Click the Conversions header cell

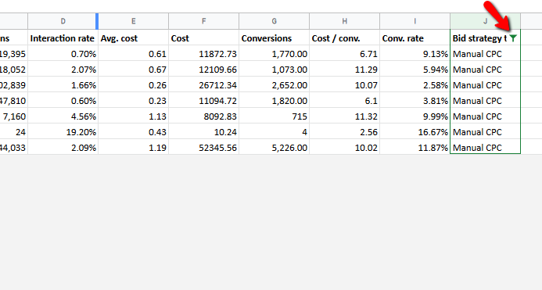tap(274, 38)
